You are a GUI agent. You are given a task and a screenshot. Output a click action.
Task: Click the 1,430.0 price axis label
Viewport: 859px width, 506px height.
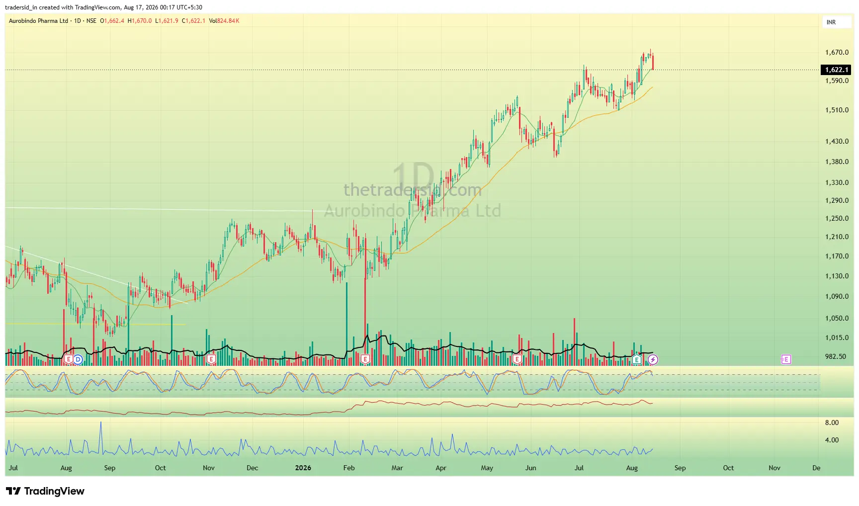coord(837,141)
